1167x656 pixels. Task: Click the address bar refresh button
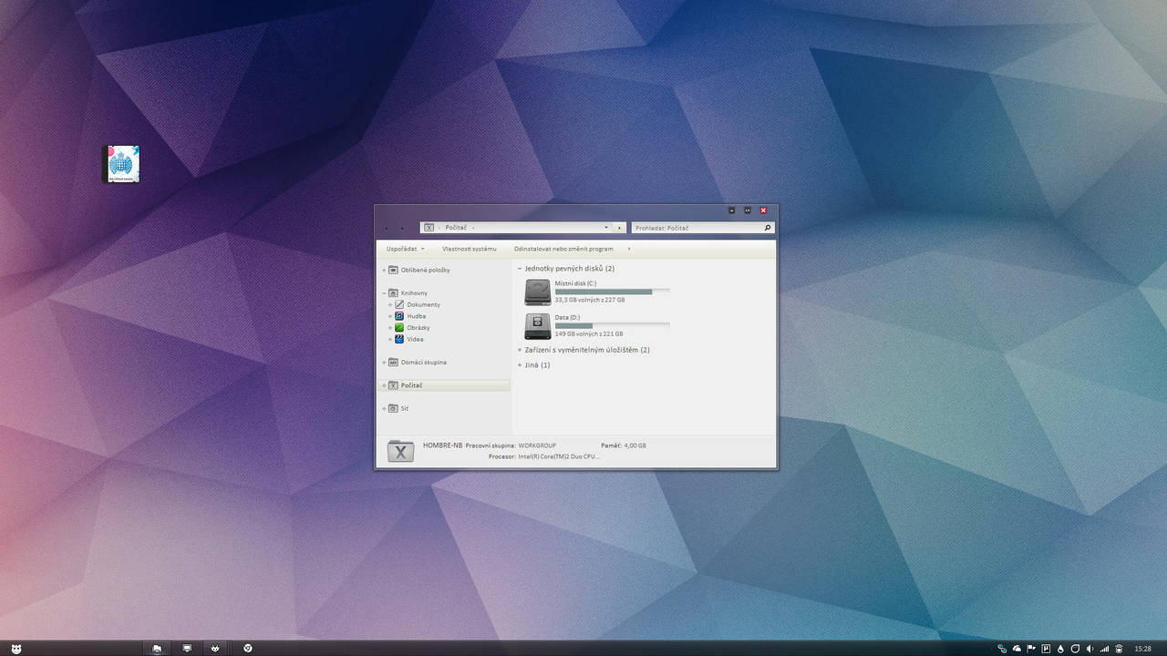(620, 228)
